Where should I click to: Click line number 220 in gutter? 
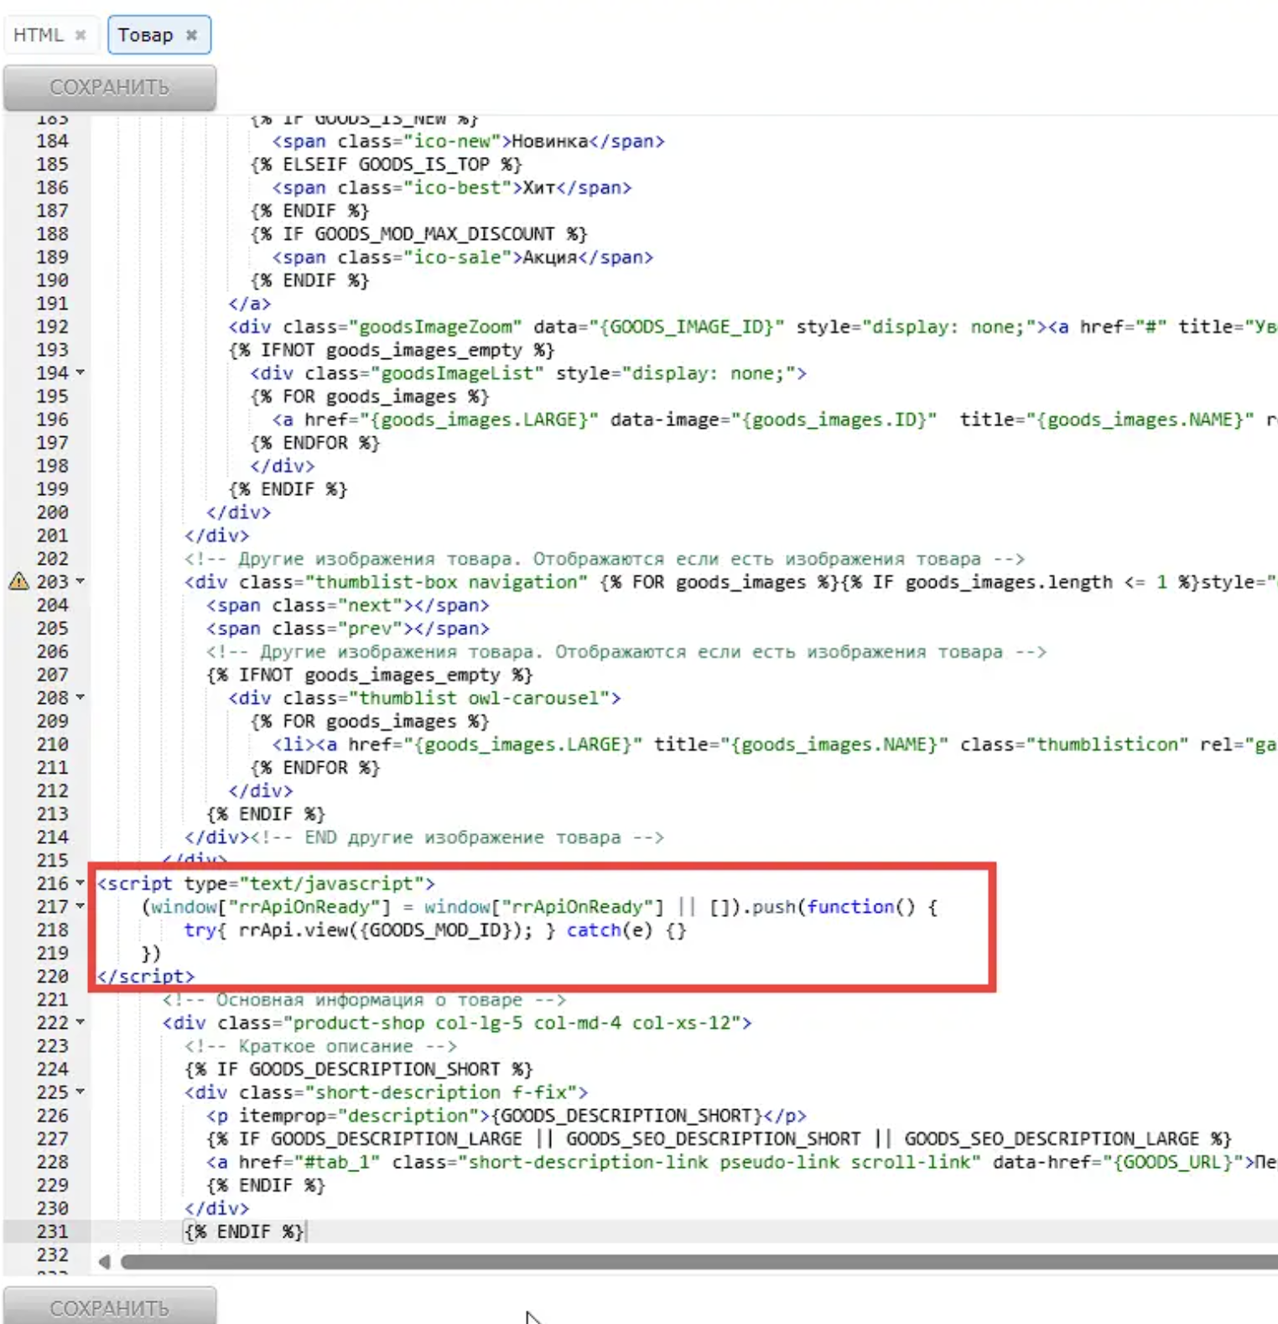(52, 977)
